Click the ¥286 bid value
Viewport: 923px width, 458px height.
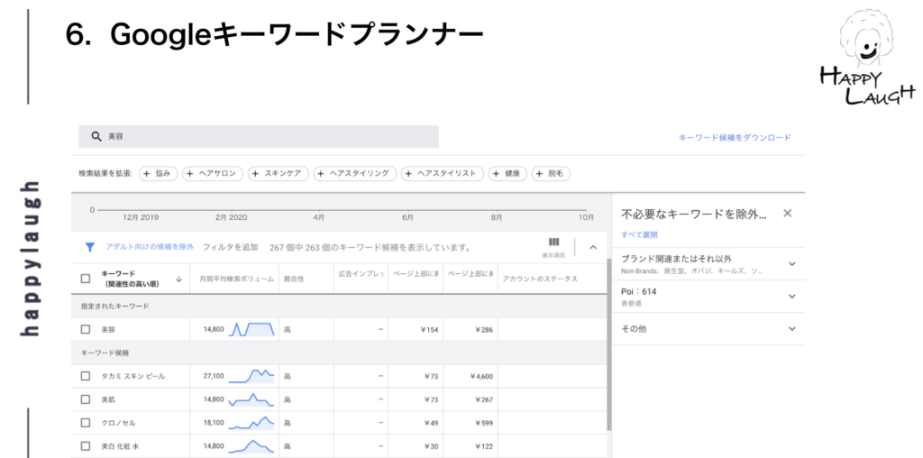click(x=484, y=330)
